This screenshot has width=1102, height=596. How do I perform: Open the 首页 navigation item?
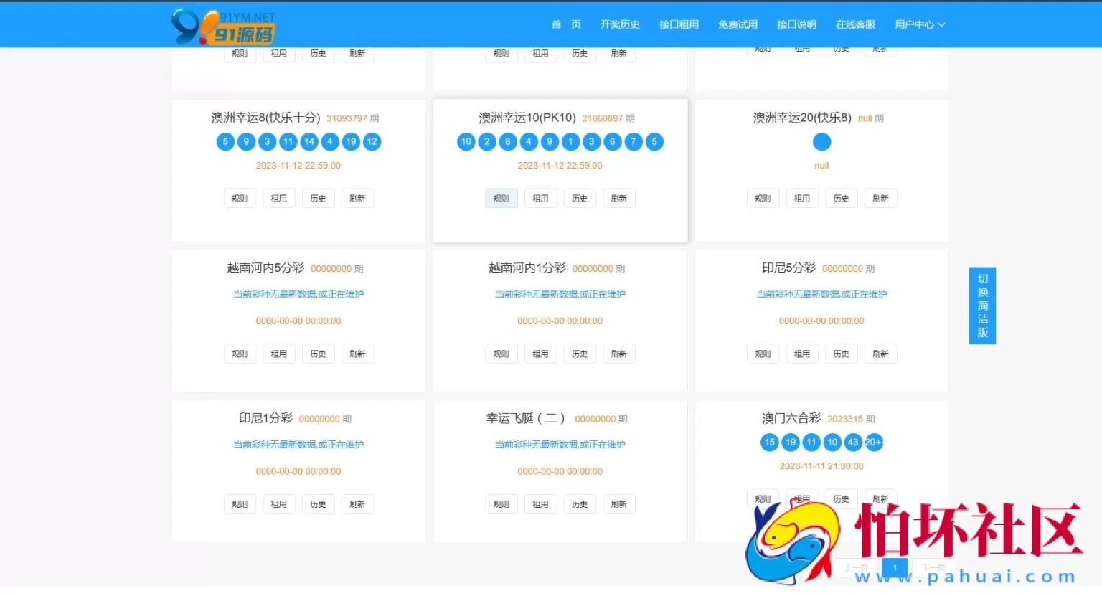click(566, 24)
